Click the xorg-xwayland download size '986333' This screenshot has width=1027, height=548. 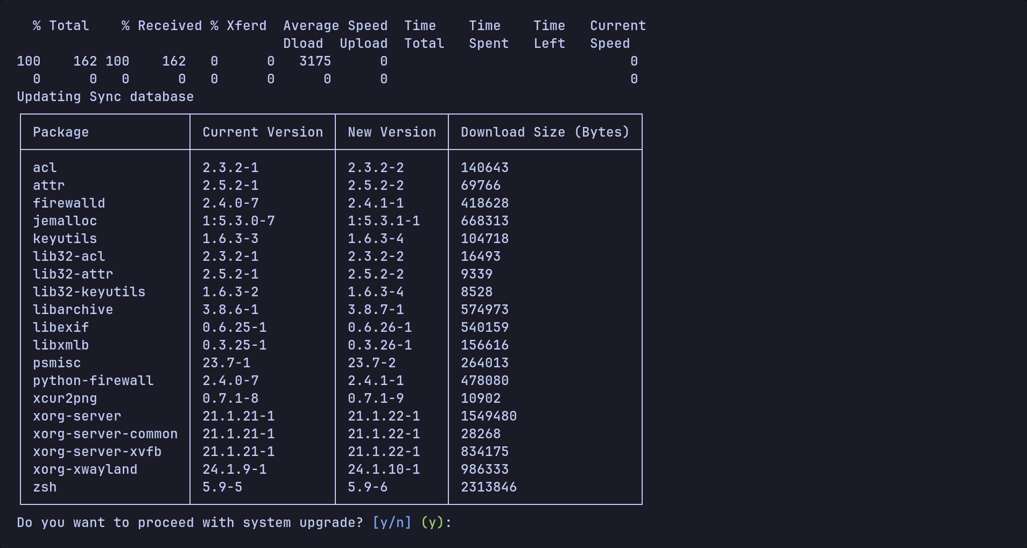pyautogui.click(x=485, y=469)
